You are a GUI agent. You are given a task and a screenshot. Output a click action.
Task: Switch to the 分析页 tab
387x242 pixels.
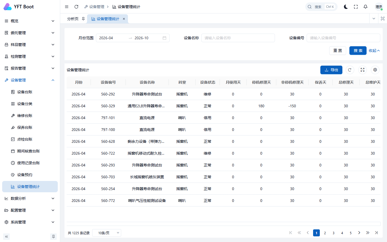[x=73, y=19]
